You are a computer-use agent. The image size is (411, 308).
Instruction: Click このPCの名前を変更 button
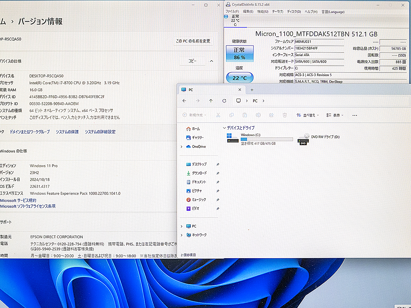point(193,41)
